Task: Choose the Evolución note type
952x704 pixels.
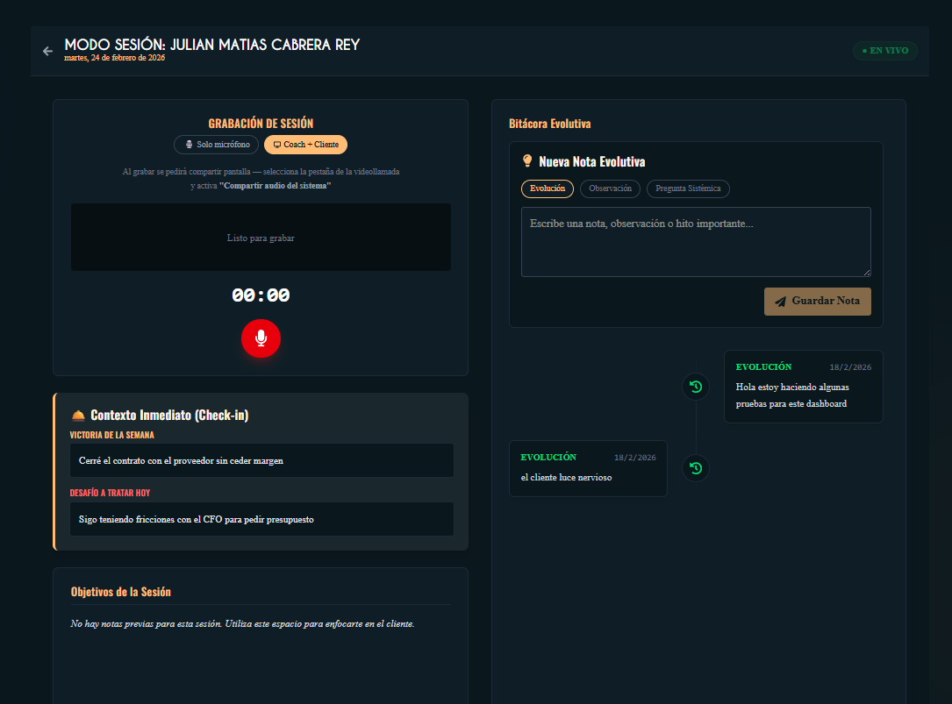Action: click(x=547, y=188)
